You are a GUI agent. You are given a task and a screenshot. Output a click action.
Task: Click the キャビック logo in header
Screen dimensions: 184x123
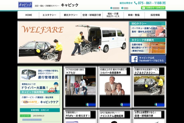(x=25, y=5)
